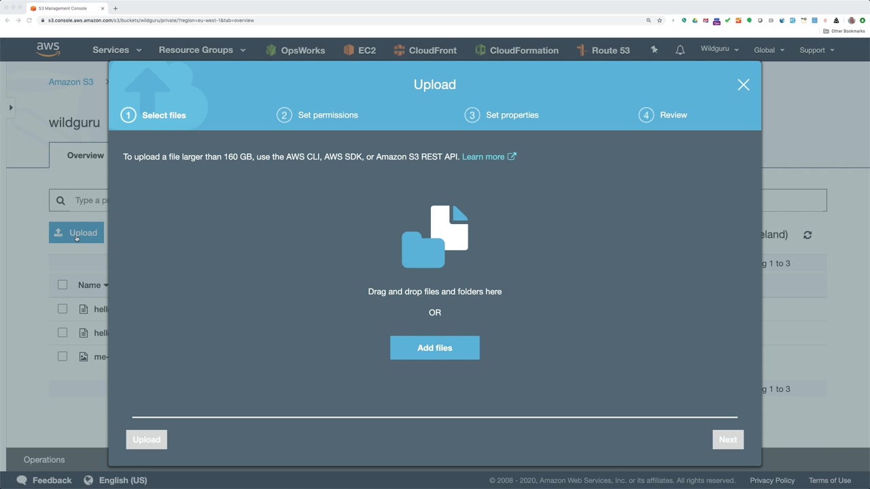Viewport: 870px width, 489px height.
Task: Click the Upload button in the dialog footer
Action: click(147, 439)
